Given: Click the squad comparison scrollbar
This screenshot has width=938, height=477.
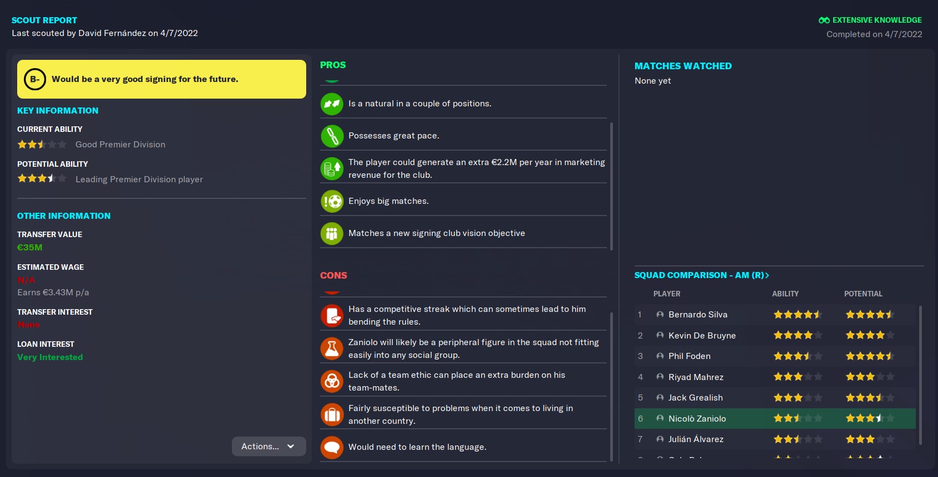Looking at the screenshot, I should (920, 375).
